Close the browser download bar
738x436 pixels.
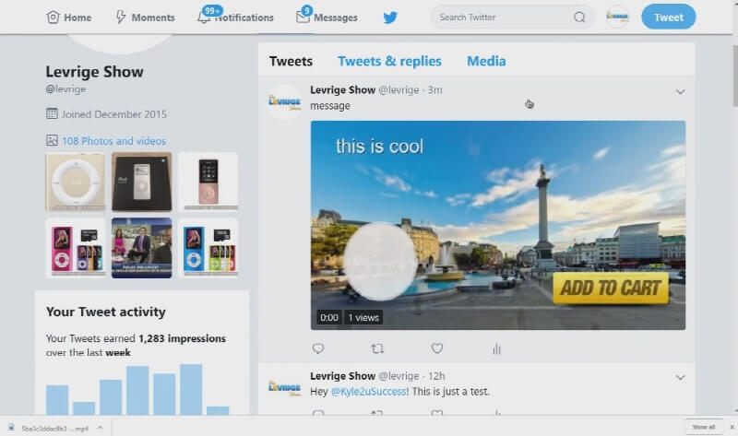732,427
